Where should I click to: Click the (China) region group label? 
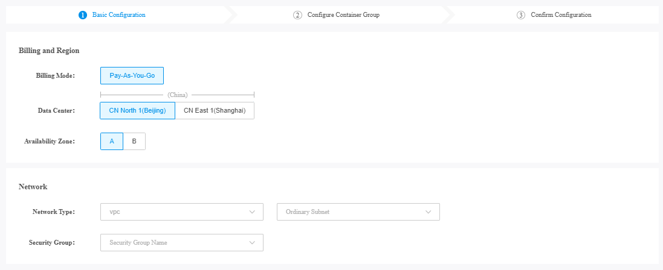[x=178, y=95]
